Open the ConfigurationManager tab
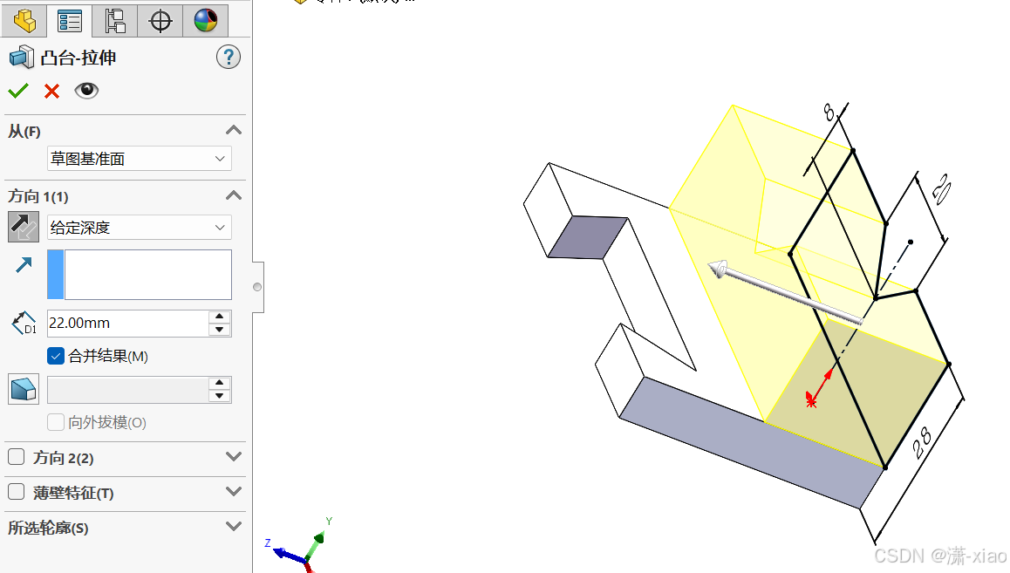This screenshot has width=1010, height=573. pos(114,20)
